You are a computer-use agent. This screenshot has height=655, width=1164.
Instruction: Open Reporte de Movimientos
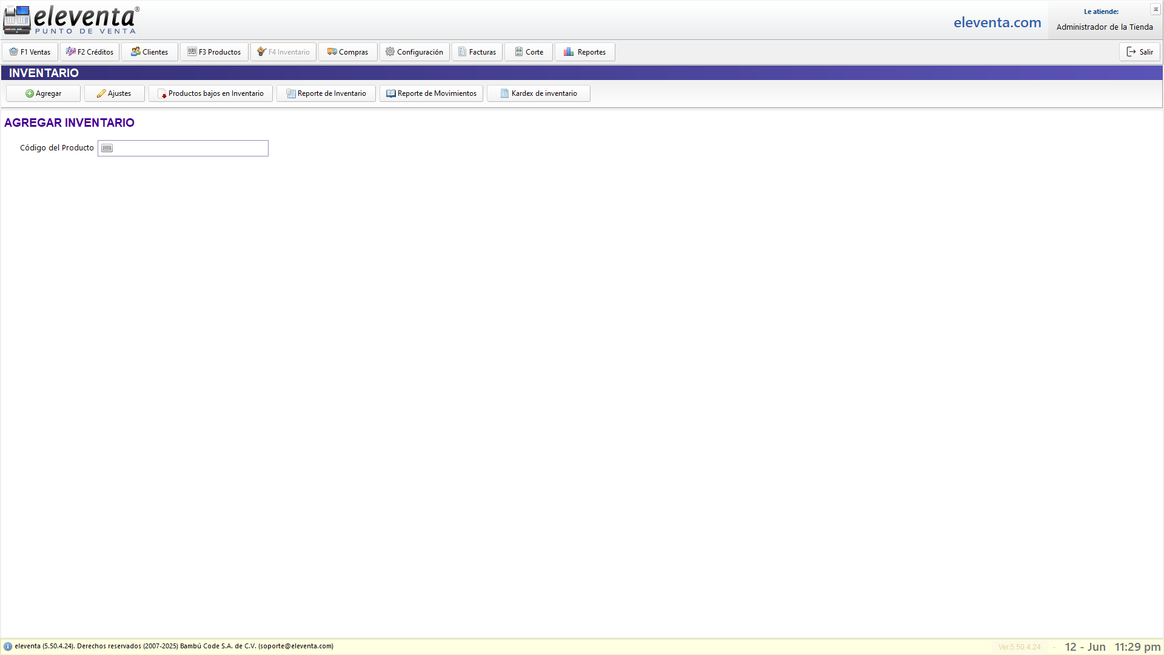[431, 93]
